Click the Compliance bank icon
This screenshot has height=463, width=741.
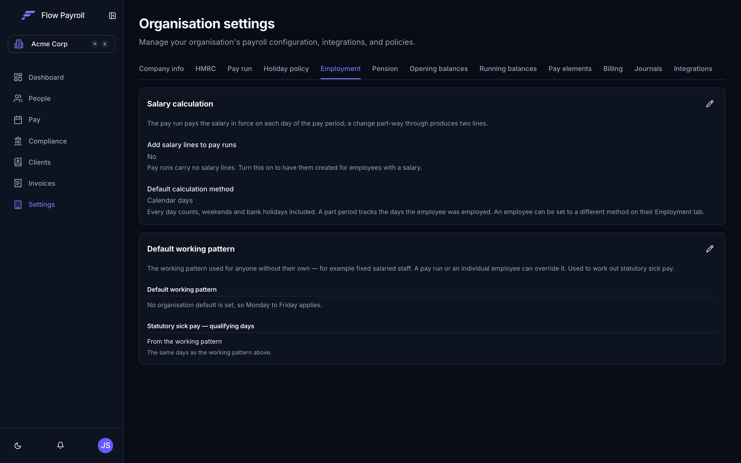(18, 141)
